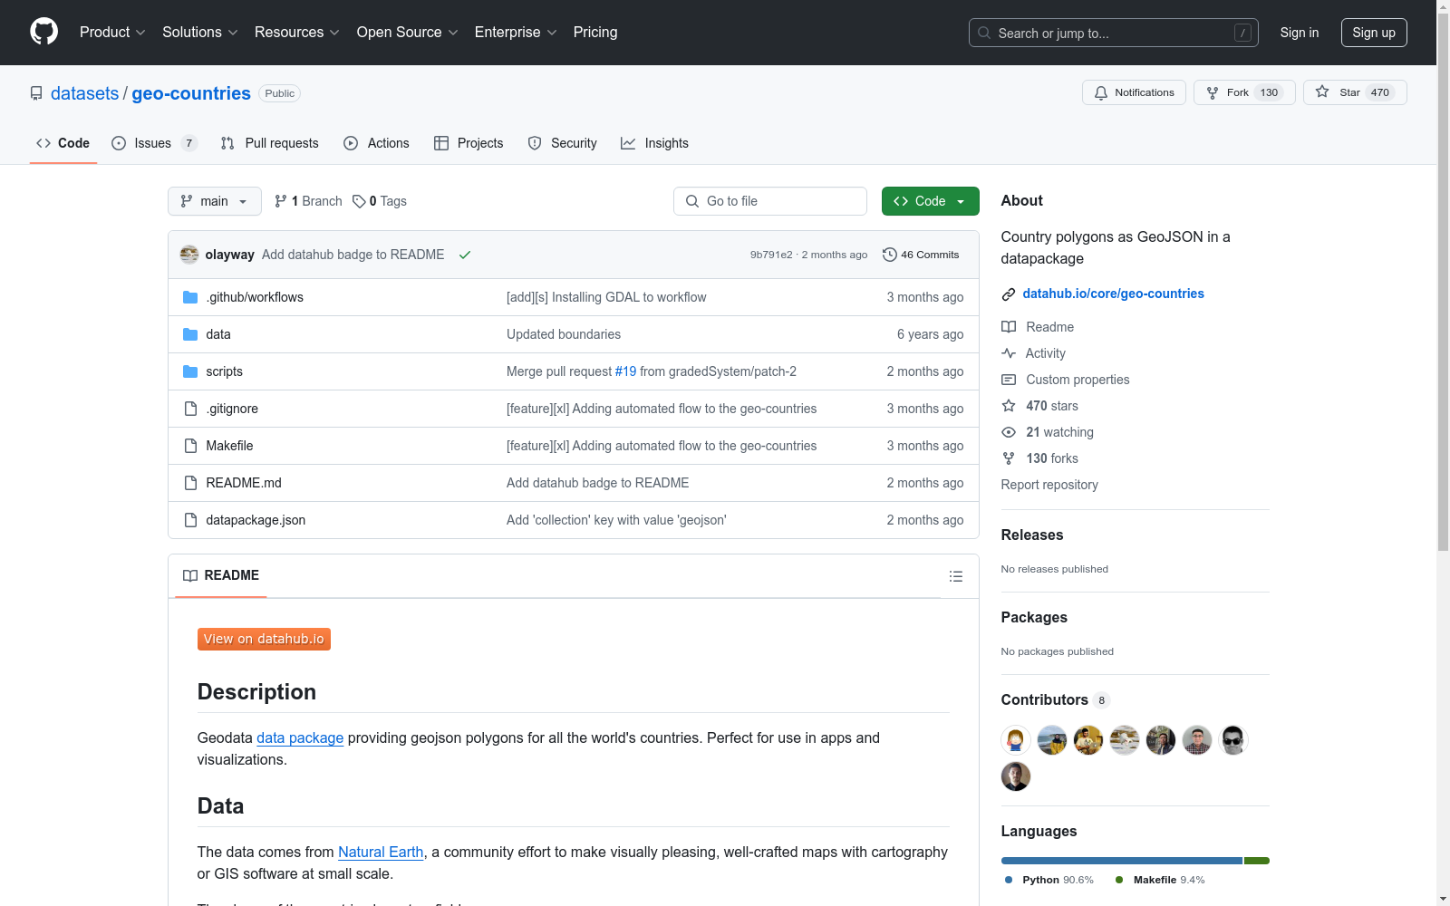Screen dimensions: 1450x906
Task: Open the main branch selector dropdown
Action: point(215,201)
